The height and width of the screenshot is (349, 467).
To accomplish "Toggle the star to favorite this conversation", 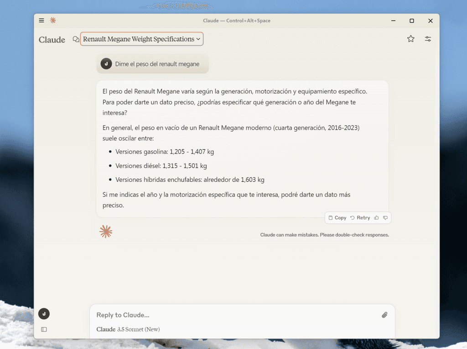I will pyautogui.click(x=410, y=39).
